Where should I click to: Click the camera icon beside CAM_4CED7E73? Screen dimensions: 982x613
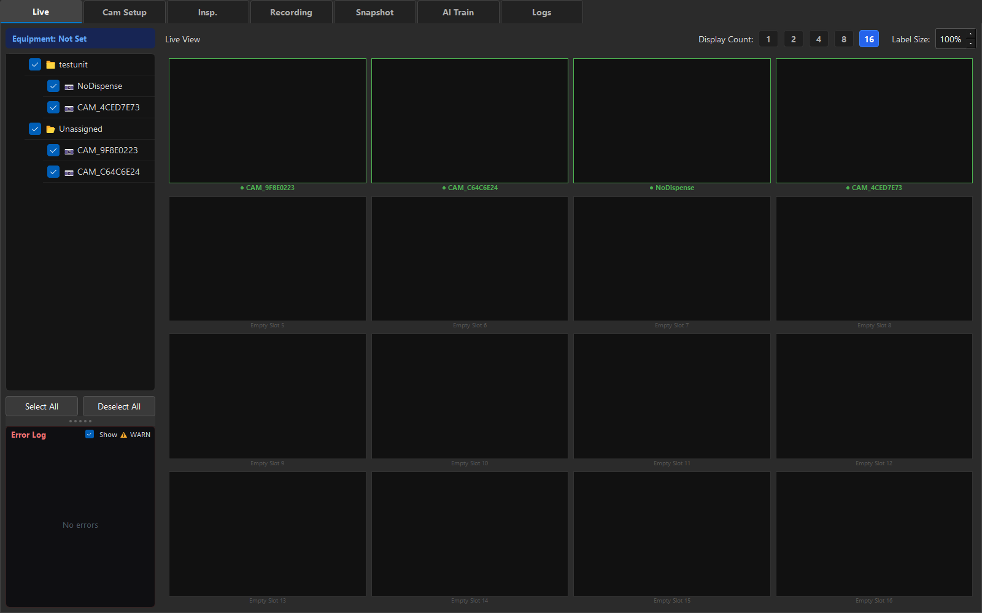coord(69,108)
